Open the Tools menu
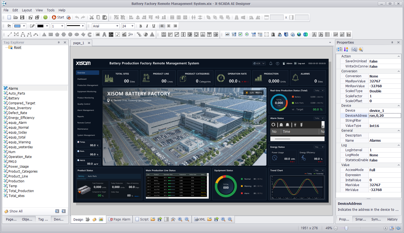Screen dimensions: 404x233 tap(51, 10)
